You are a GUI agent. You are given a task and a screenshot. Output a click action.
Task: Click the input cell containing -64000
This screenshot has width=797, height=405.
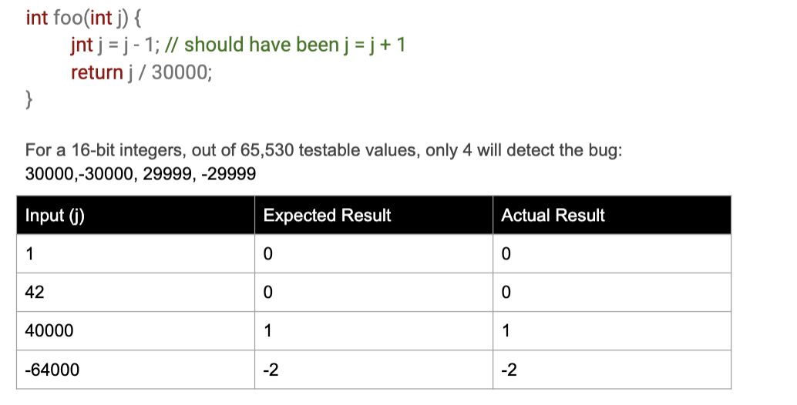pos(135,370)
